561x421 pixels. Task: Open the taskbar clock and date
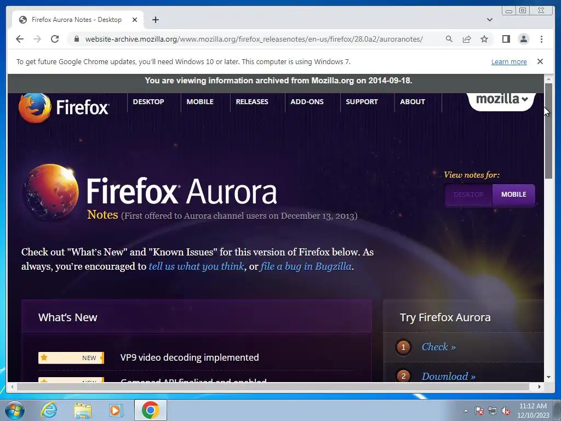click(x=533, y=411)
